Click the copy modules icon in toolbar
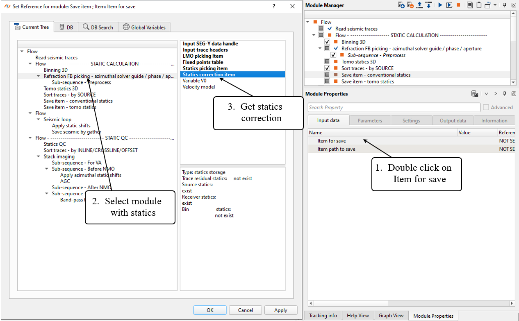Viewport: 519px width, 321px height. 470,5
